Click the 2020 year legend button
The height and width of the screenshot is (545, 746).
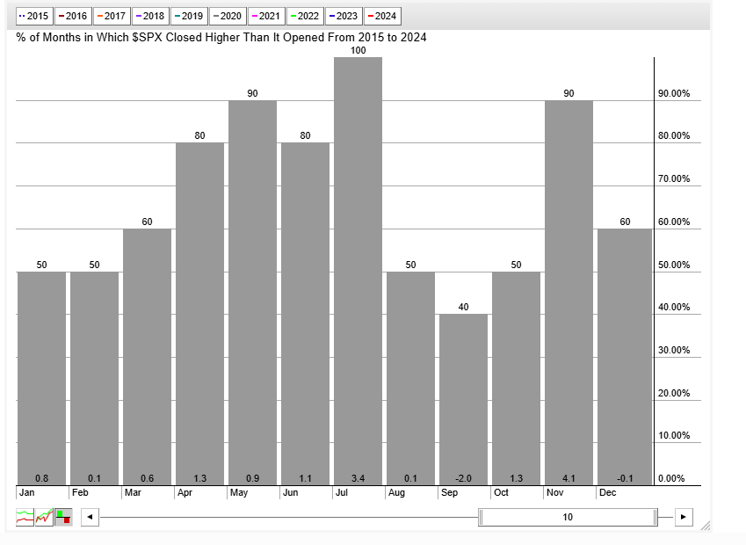(227, 16)
